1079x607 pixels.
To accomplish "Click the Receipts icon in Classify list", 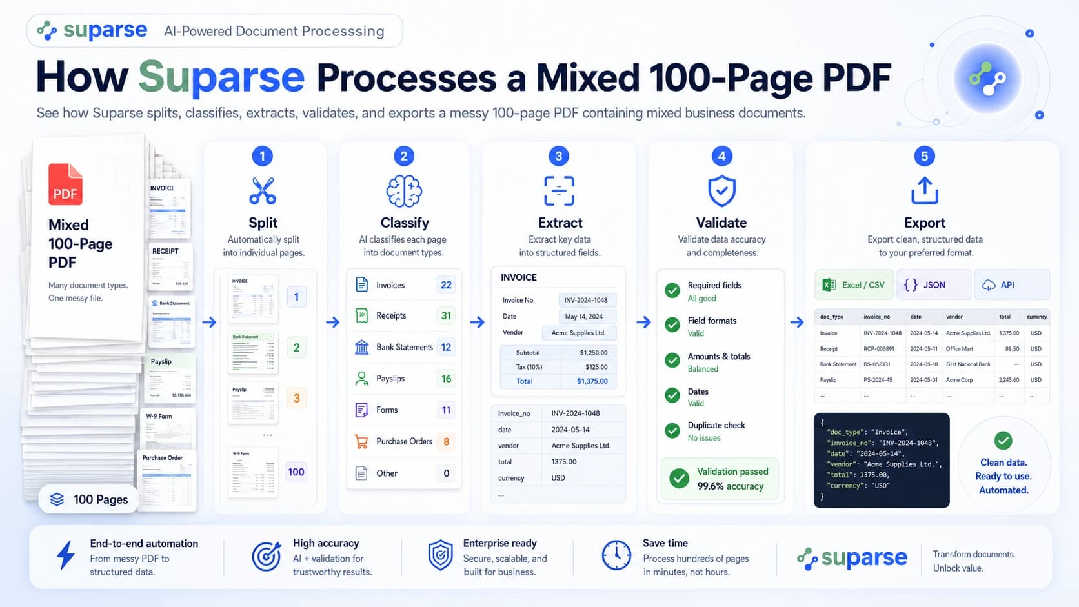I will pyautogui.click(x=362, y=315).
